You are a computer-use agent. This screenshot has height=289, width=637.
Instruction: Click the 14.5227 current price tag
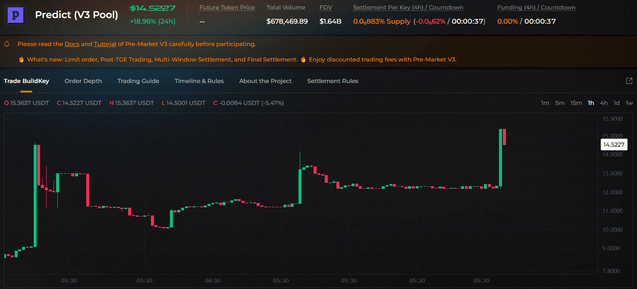[x=614, y=144]
